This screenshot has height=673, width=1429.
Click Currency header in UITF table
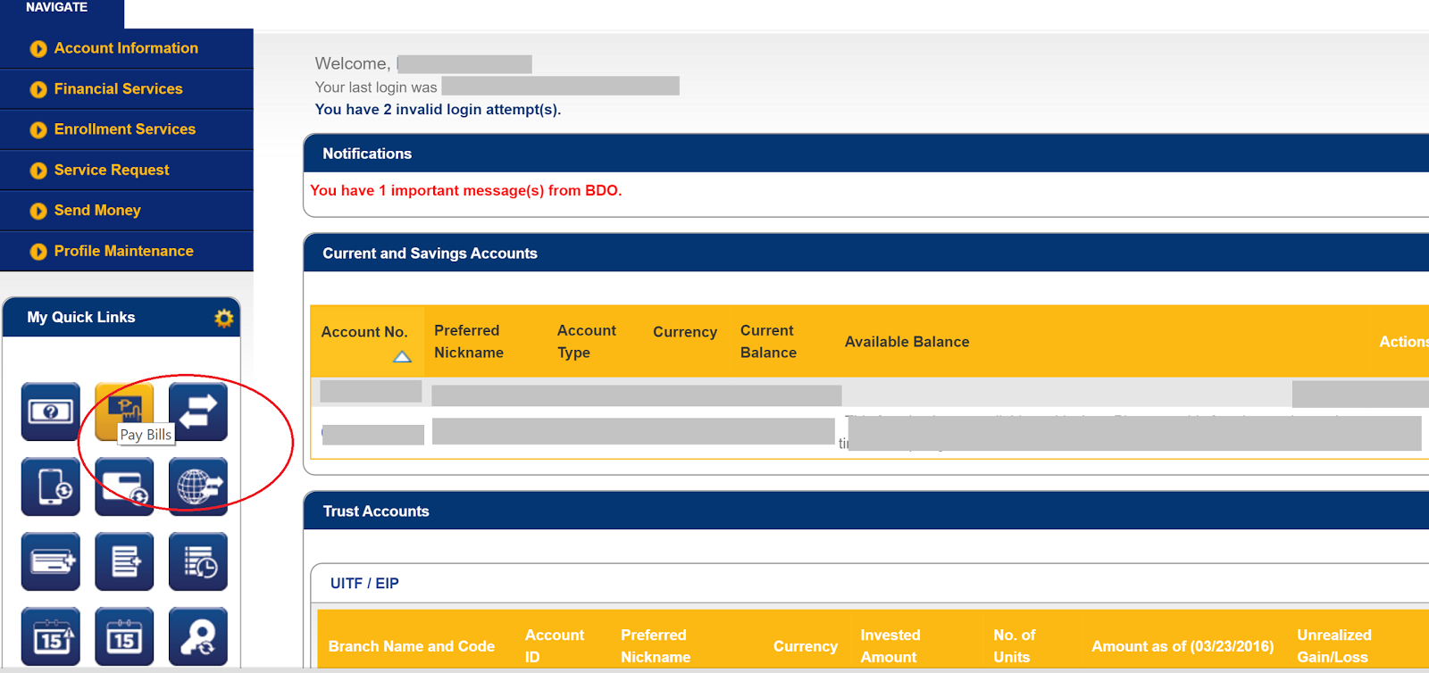[x=805, y=646]
